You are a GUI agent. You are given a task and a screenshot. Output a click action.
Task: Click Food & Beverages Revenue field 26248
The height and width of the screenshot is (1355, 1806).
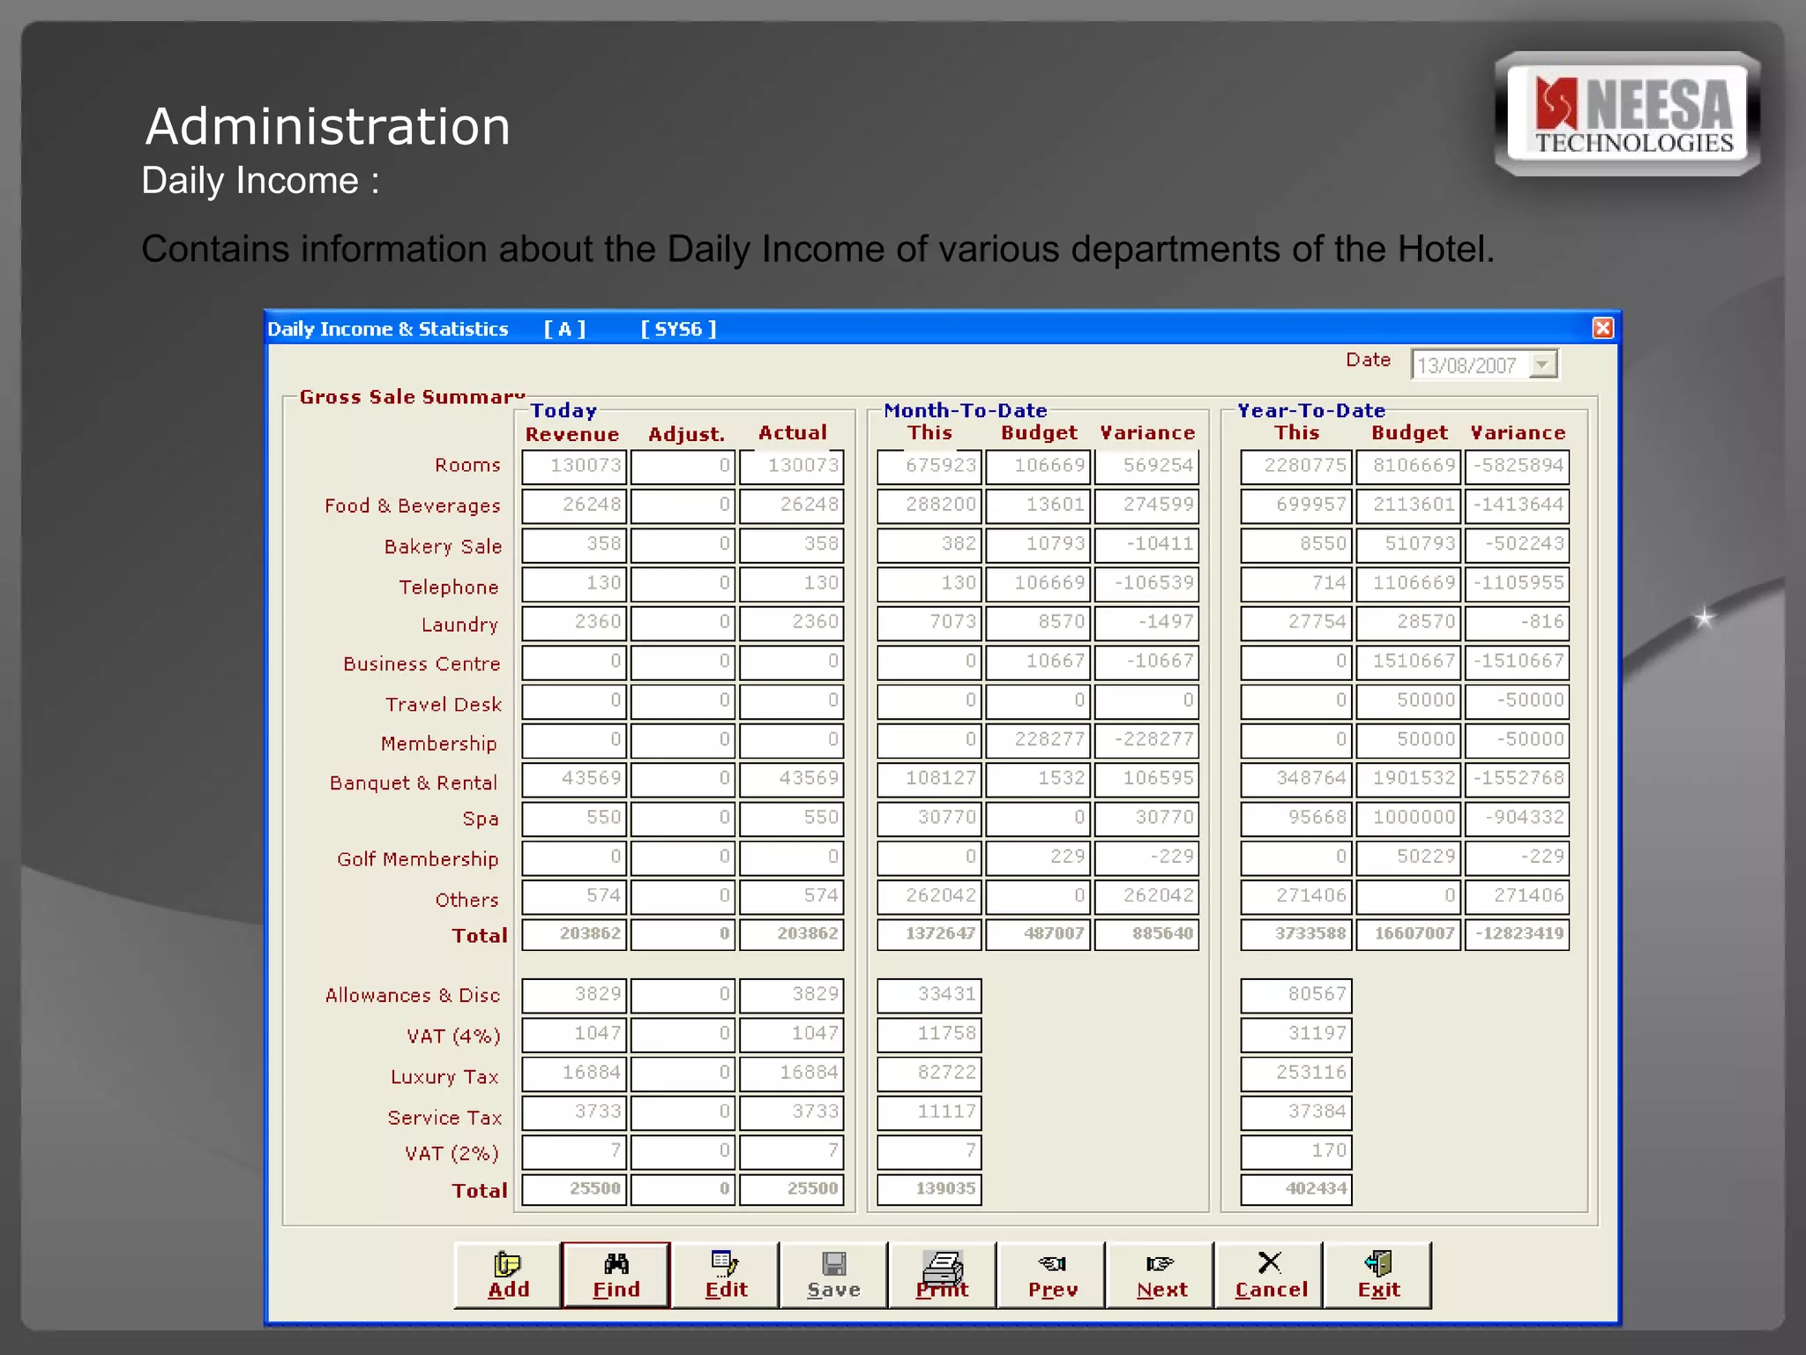[x=574, y=505]
